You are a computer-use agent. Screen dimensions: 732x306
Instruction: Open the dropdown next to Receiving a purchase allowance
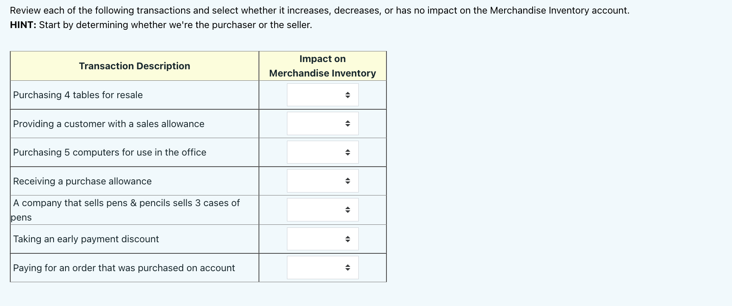pos(322,181)
